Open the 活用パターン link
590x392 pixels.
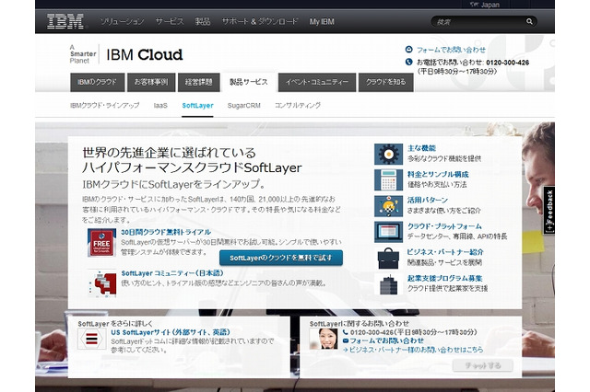[x=428, y=200]
